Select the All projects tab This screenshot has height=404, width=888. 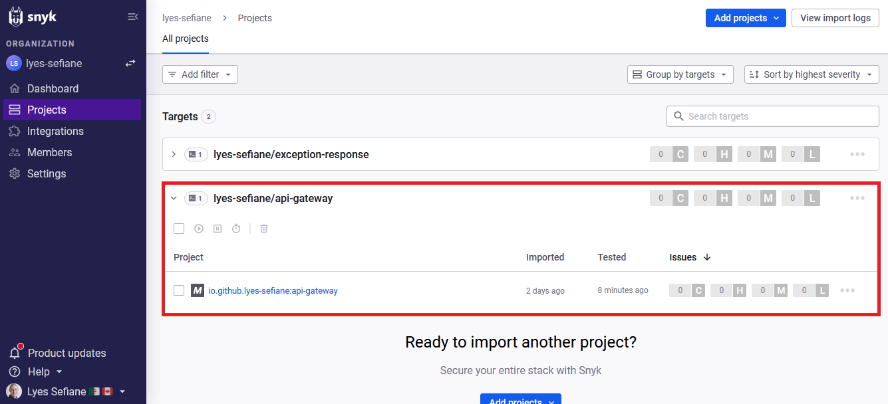186,39
